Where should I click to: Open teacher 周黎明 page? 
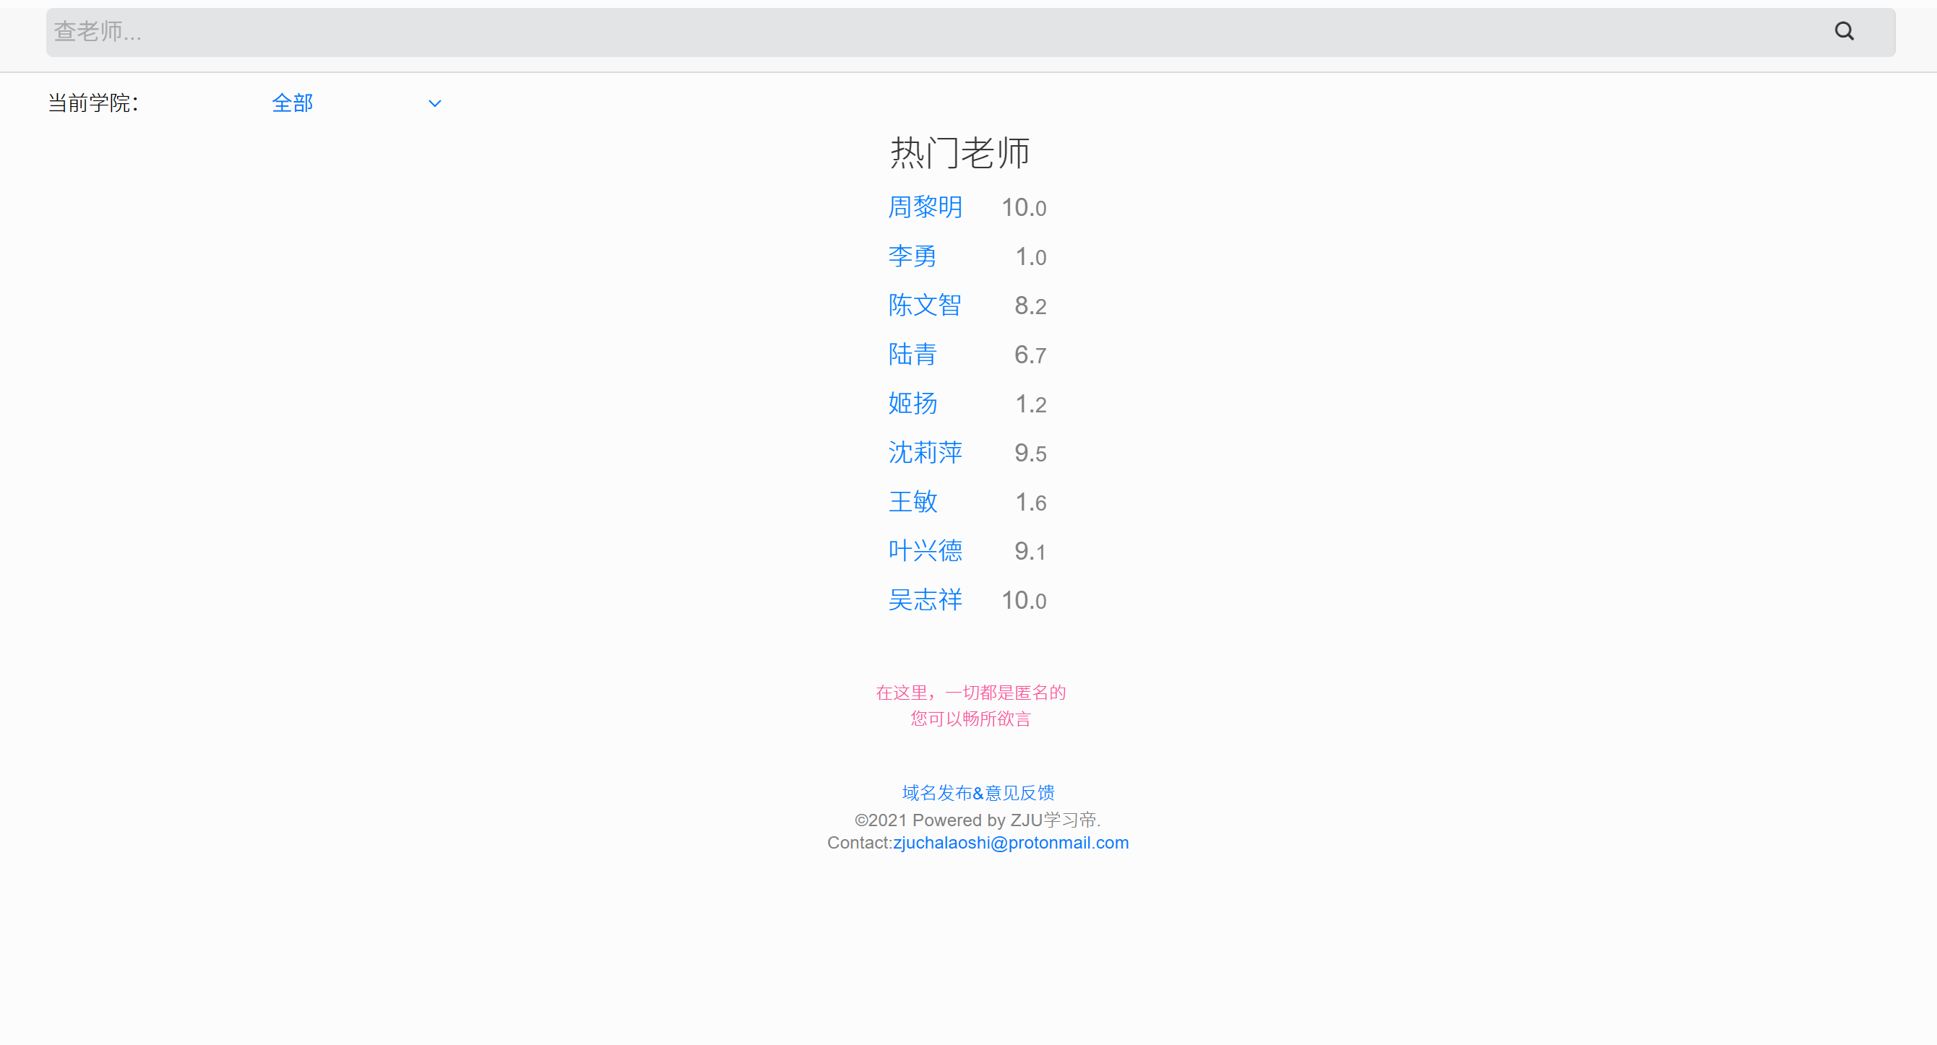point(924,207)
